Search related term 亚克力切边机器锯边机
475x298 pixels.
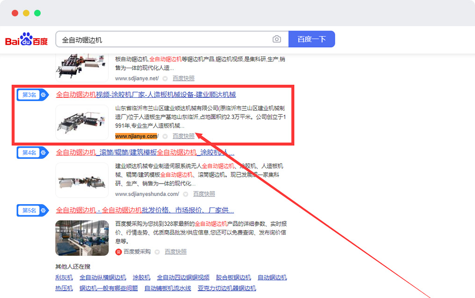click(227, 288)
